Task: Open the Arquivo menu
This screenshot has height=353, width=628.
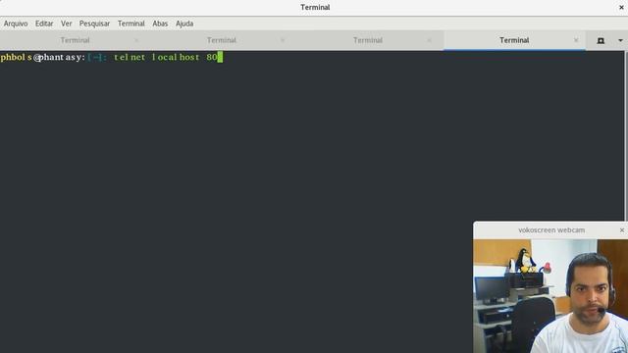Action: [16, 24]
